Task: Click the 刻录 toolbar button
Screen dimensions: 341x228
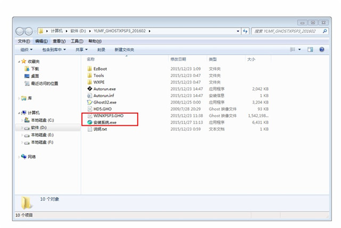Action: [x=101, y=49]
